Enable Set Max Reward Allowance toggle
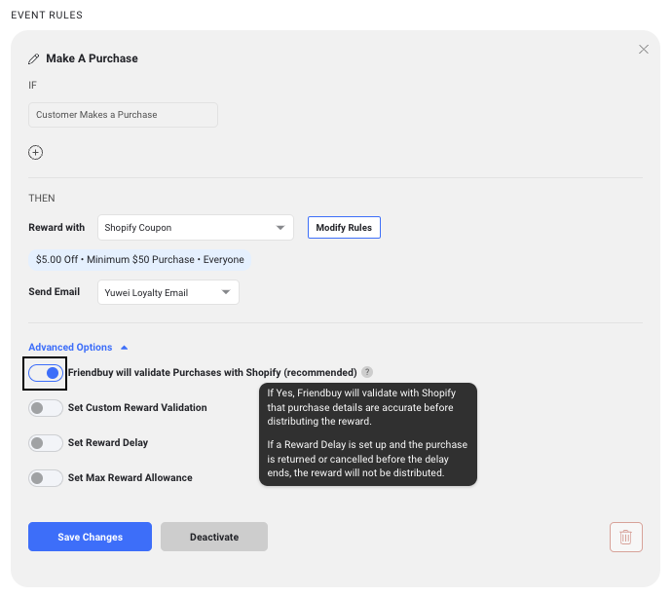This screenshot has height=598, width=672. click(x=46, y=478)
